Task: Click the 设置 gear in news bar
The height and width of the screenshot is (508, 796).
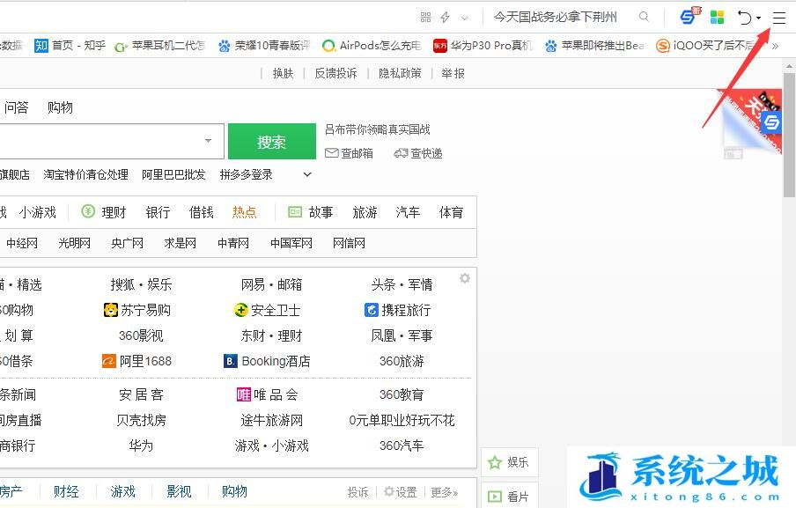Action: click(x=400, y=492)
